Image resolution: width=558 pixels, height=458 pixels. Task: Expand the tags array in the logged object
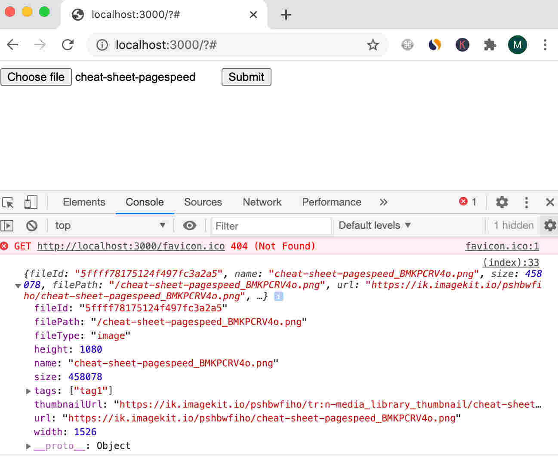pos(28,391)
